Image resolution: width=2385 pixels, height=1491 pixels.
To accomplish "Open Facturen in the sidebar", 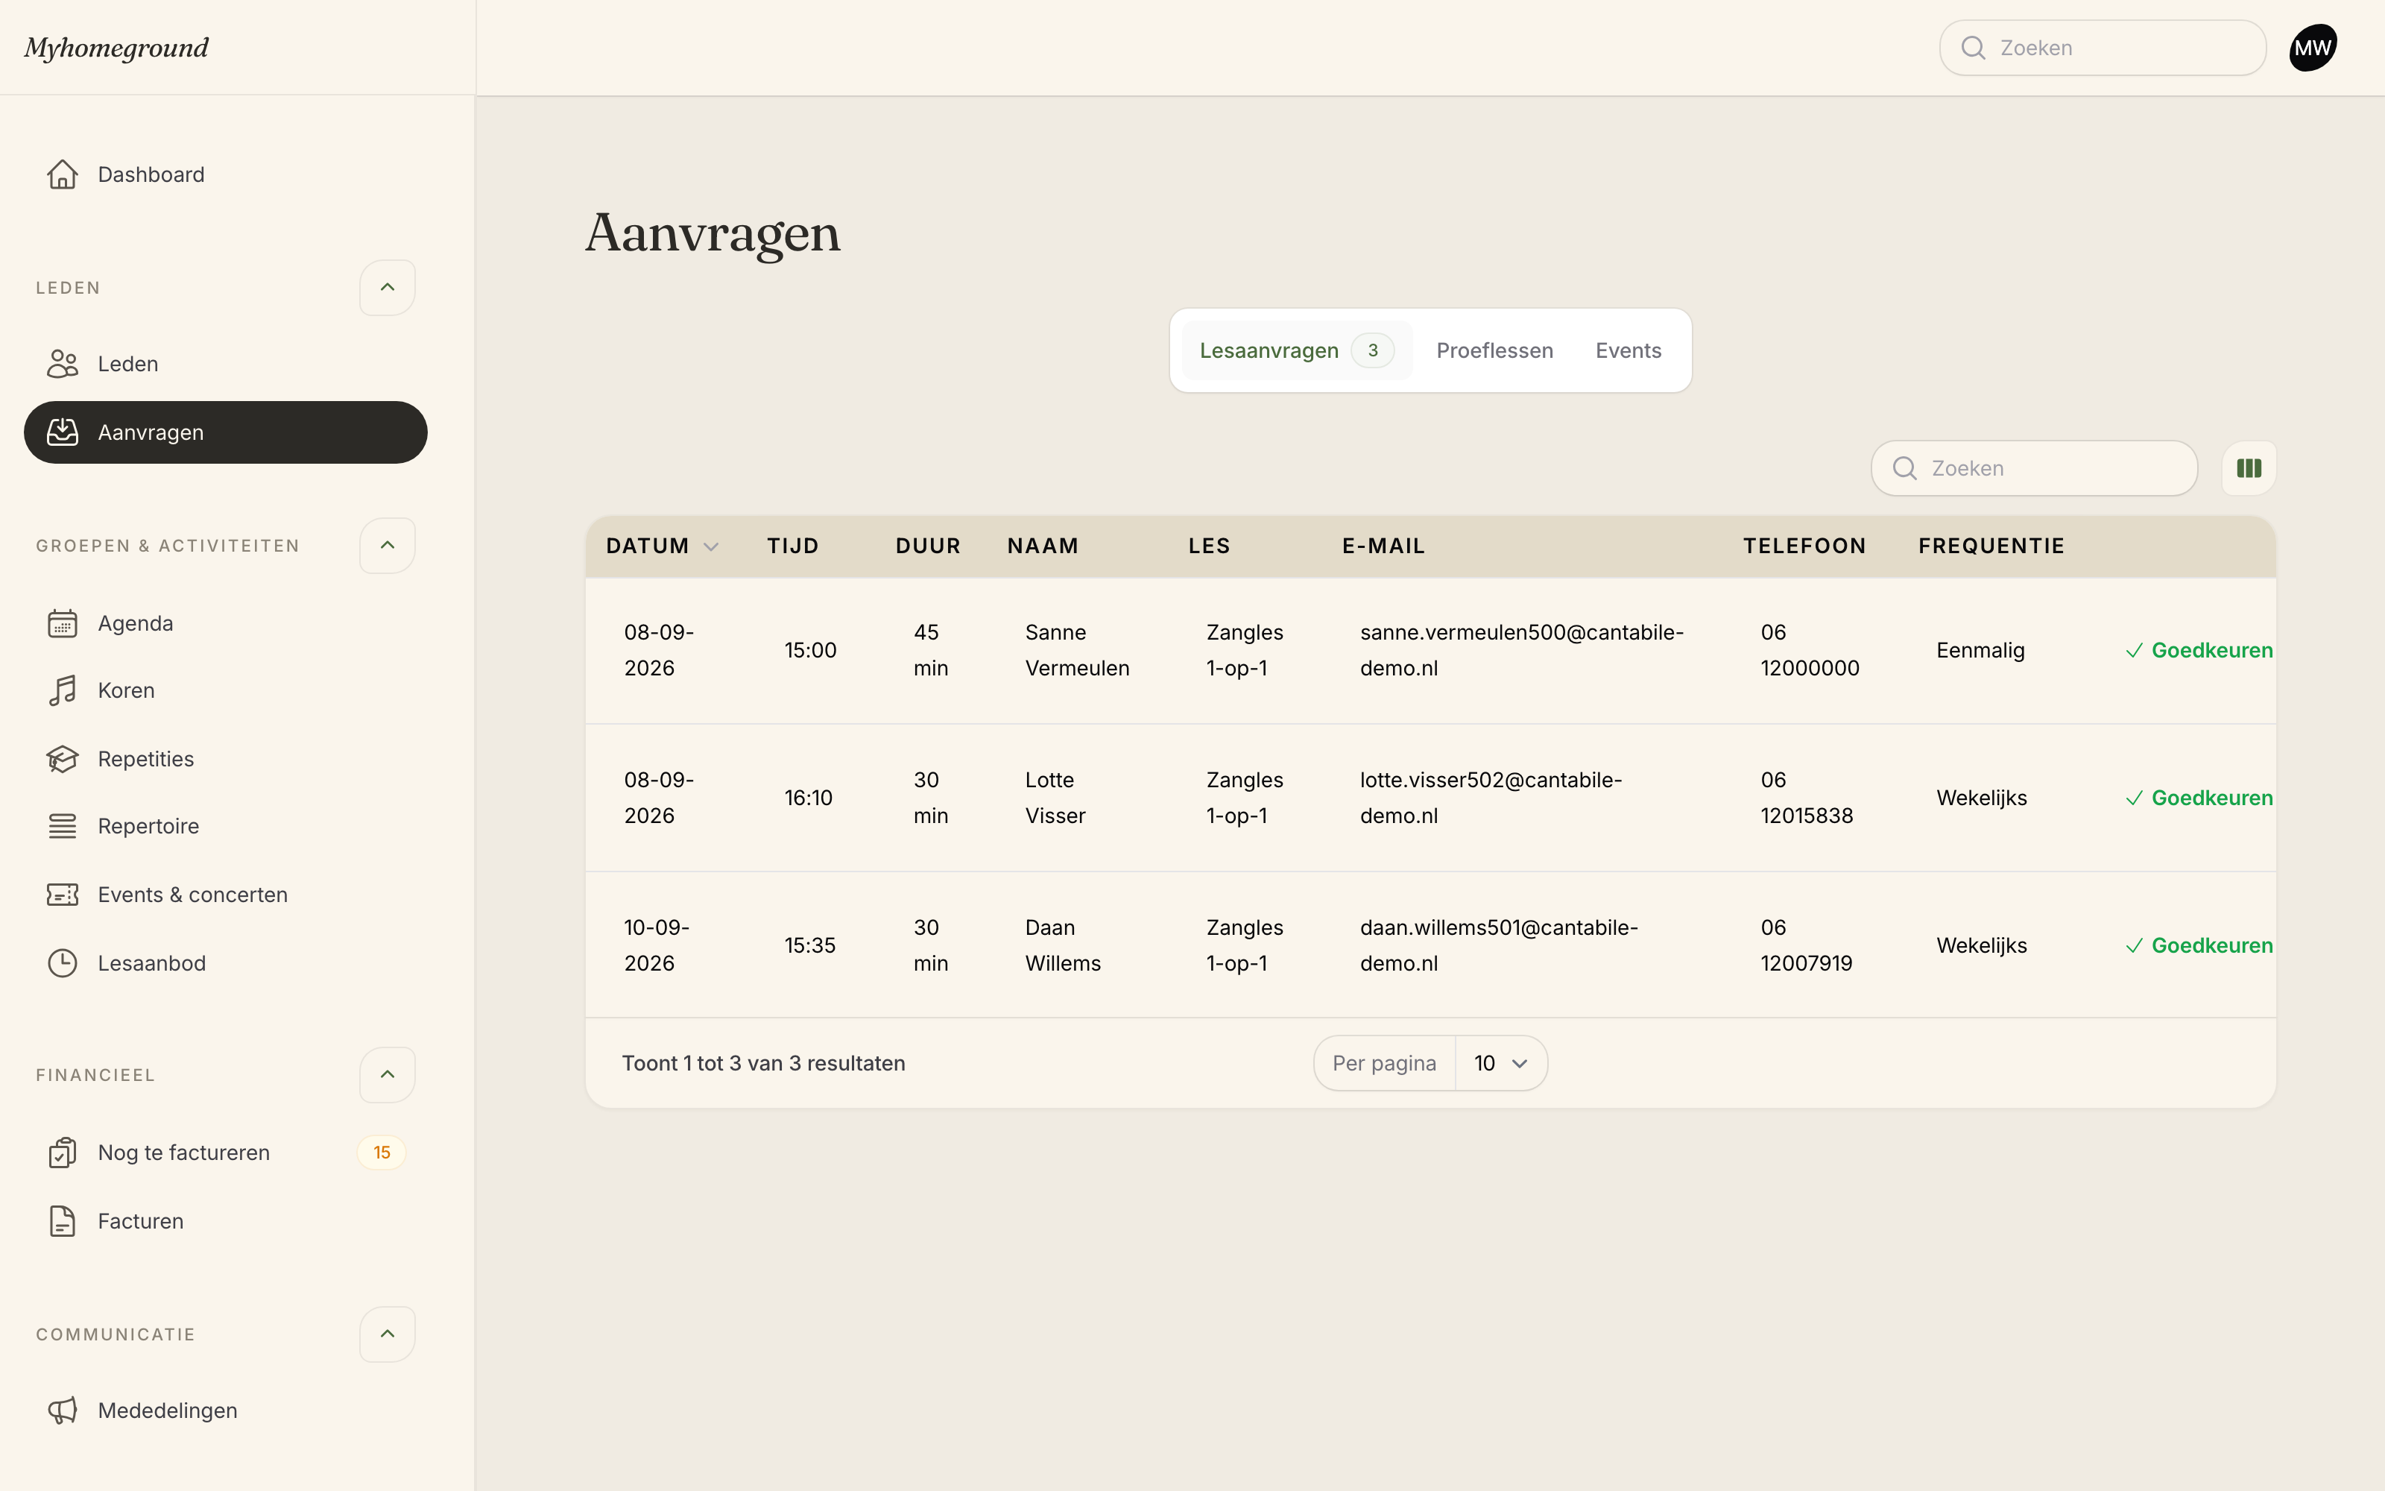I will click(226, 1221).
